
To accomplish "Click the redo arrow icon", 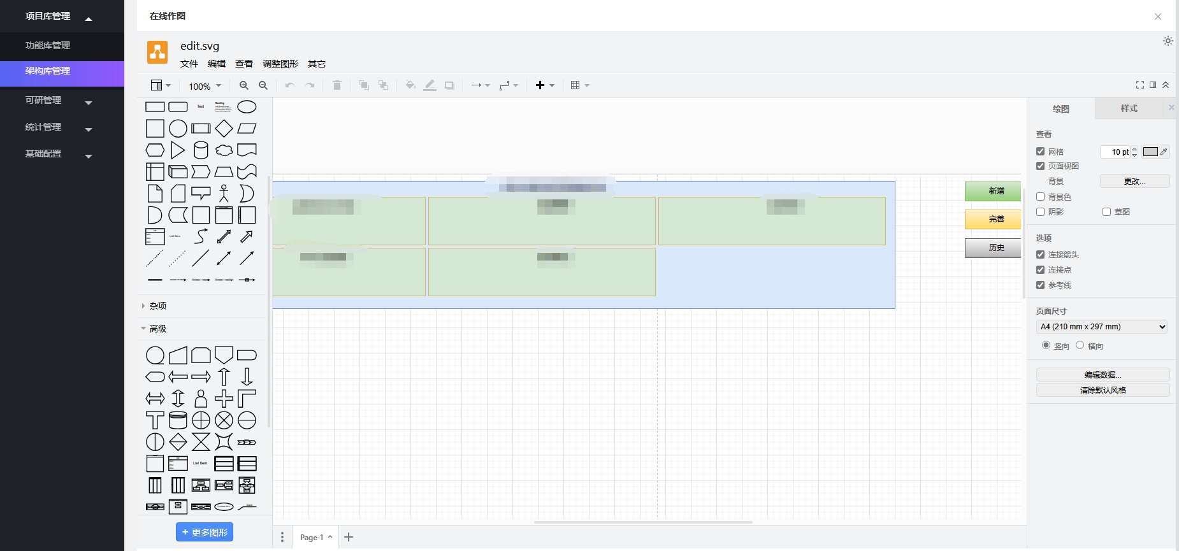I will [310, 85].
